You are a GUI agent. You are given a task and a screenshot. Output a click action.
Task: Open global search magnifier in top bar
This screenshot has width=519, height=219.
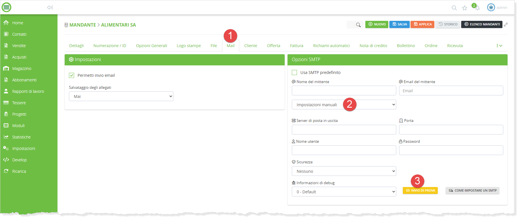(x=454, y=8)
